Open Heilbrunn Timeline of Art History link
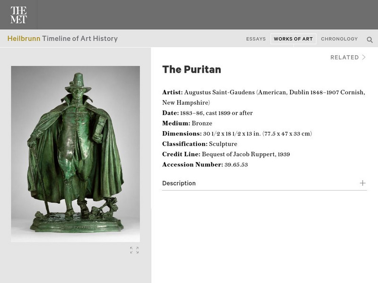The width and height of the screenshot is (378, 283). pos(62,39)
